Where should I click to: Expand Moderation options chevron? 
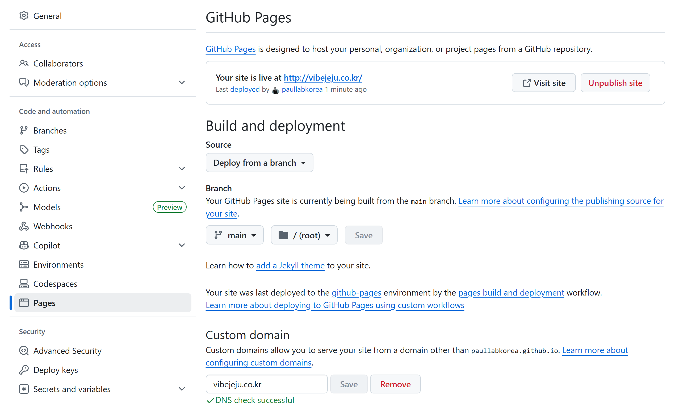click(182, 82)
